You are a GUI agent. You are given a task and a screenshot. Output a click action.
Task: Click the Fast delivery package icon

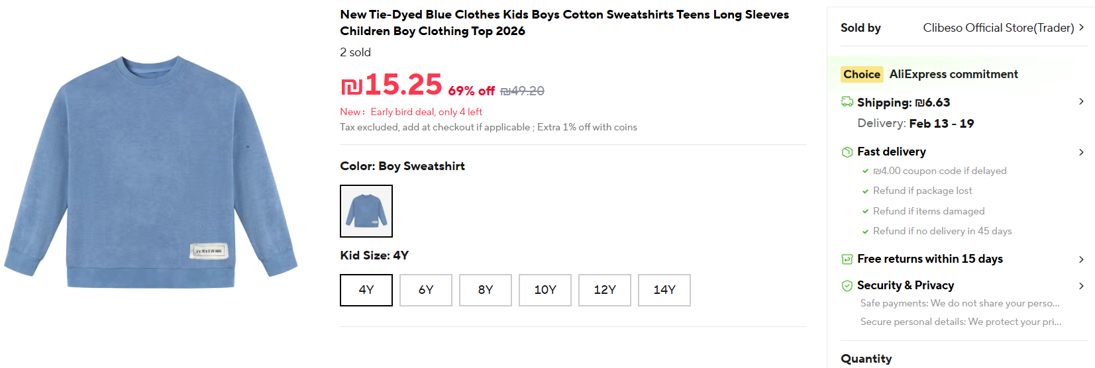click(x=847, y=152)
